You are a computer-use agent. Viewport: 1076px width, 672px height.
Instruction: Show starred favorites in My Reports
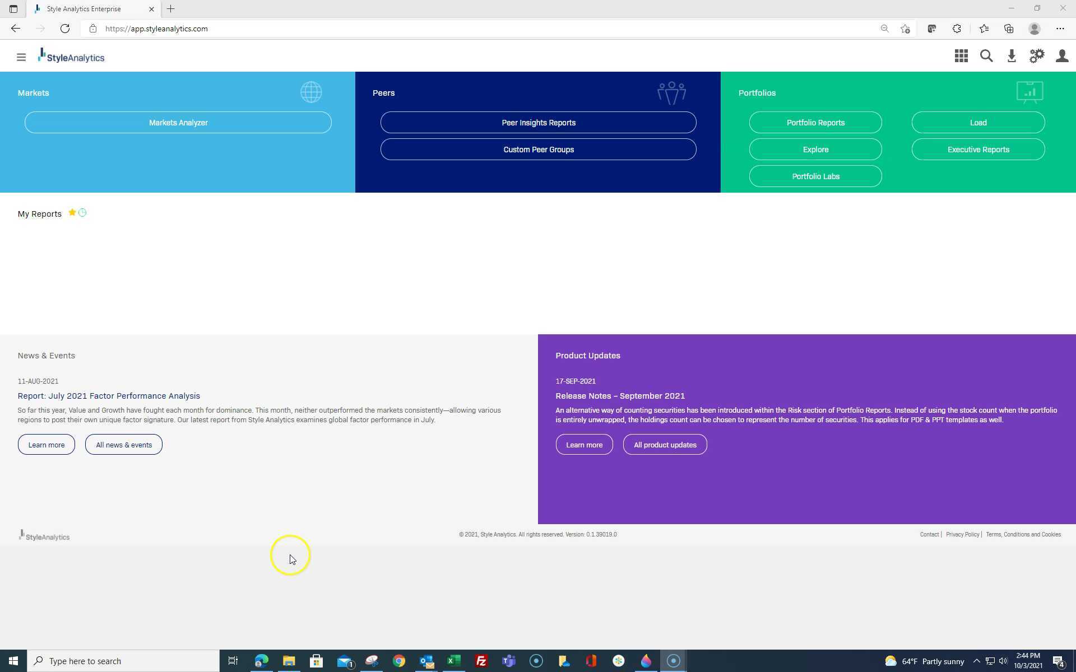coord(72,213)
